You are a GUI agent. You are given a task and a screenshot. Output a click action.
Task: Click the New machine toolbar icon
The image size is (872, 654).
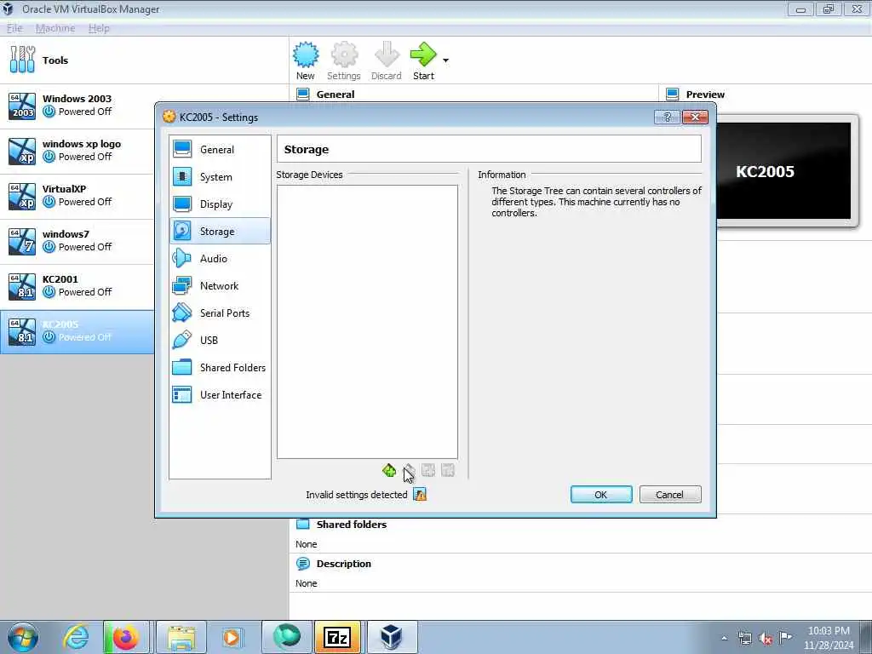(x=306, y=61)
